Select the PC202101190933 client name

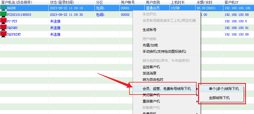click(x=19, y=15)
